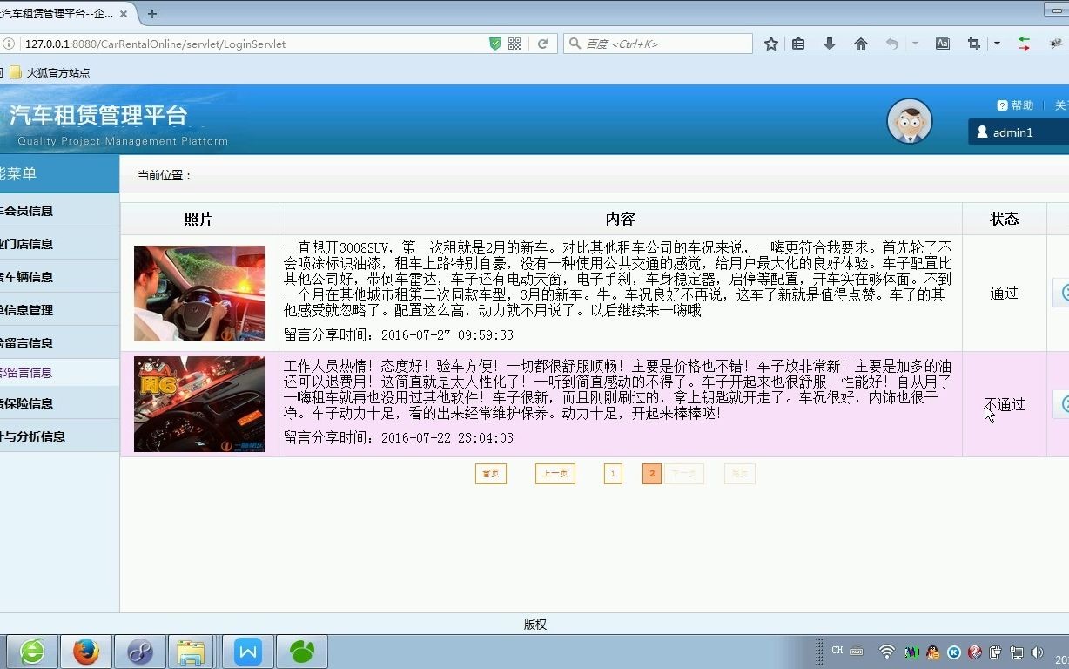
Task: Open the toolbar overflow dropdown arrow
Action: click(996, 43)
